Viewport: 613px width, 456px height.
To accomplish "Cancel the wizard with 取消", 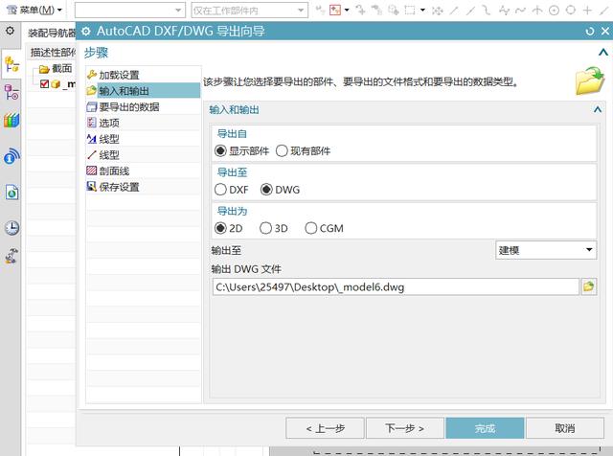I will (x=565, y=428).
